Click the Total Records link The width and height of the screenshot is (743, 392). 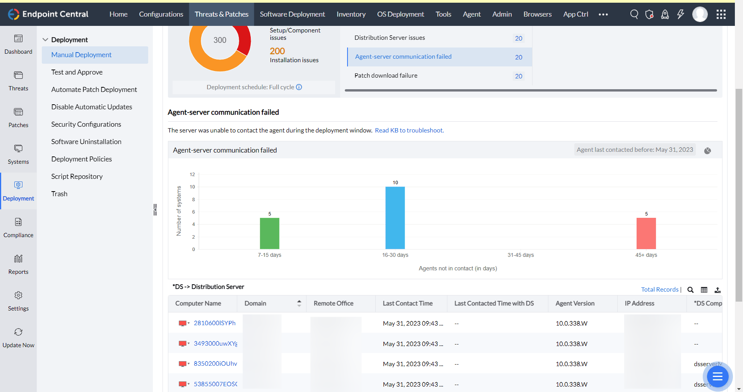pyautogui.click(x=659, y=290)
